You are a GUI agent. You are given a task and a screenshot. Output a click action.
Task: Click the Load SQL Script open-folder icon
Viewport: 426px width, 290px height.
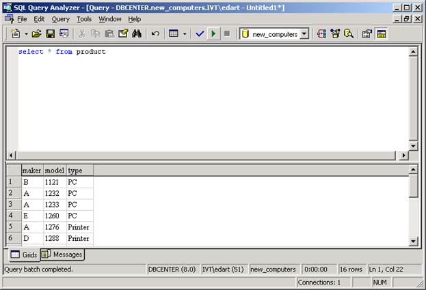(37, 34)
